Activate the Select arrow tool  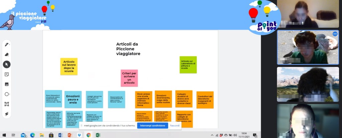click(x=7, y=64)
